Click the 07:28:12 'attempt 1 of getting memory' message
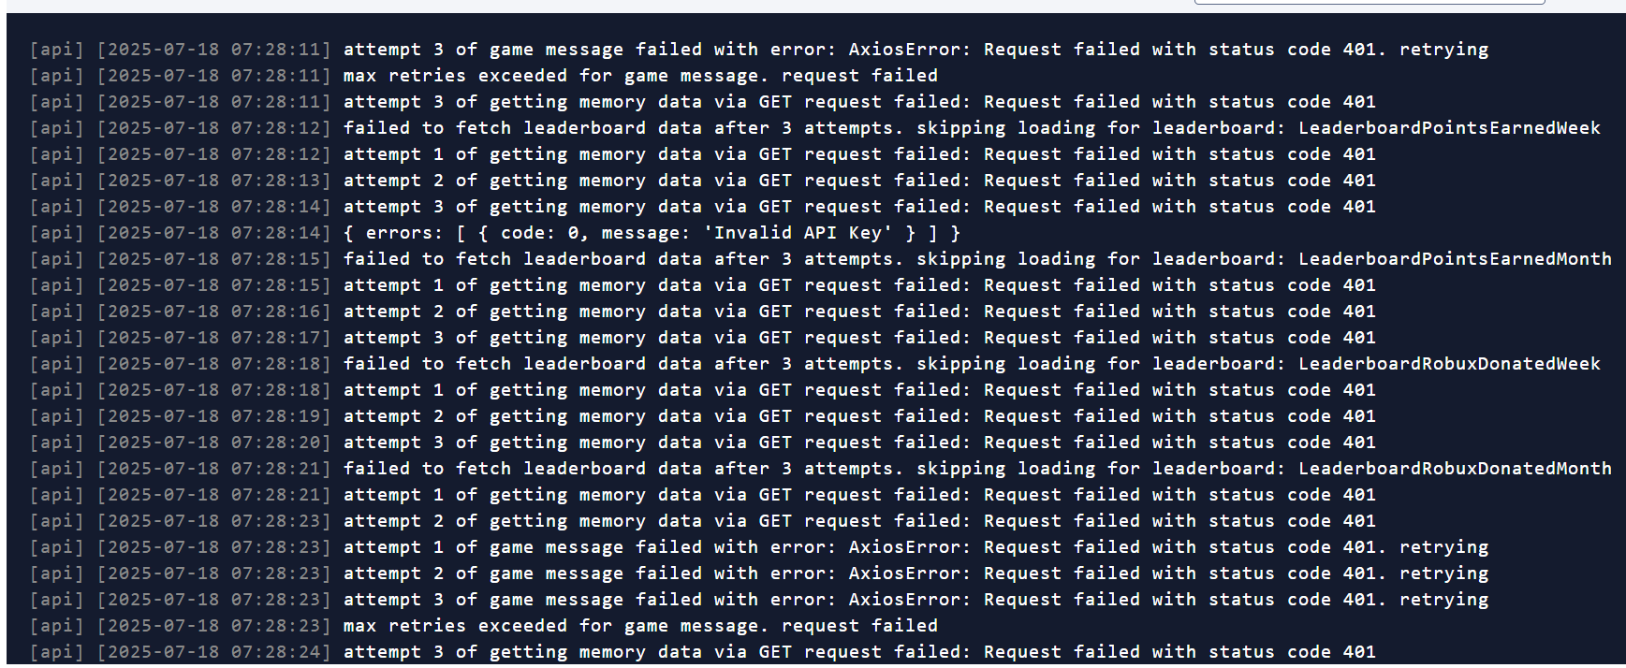Viewport: 1626px width, 668px height. (859, 154)
